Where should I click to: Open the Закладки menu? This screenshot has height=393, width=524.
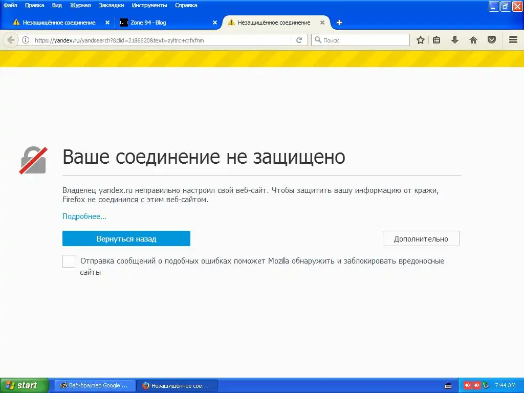click(111, 5)
